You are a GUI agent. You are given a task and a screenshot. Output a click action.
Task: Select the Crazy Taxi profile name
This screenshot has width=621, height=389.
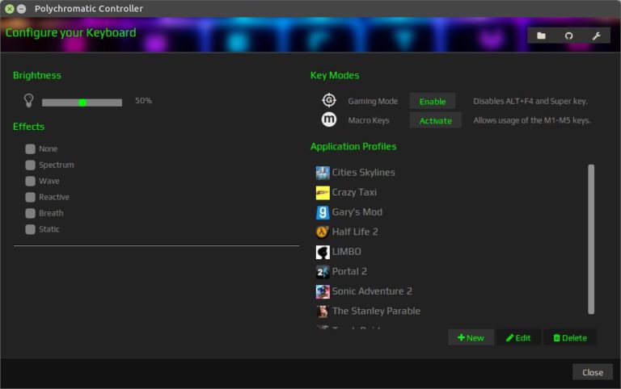(x=354, y=193)
